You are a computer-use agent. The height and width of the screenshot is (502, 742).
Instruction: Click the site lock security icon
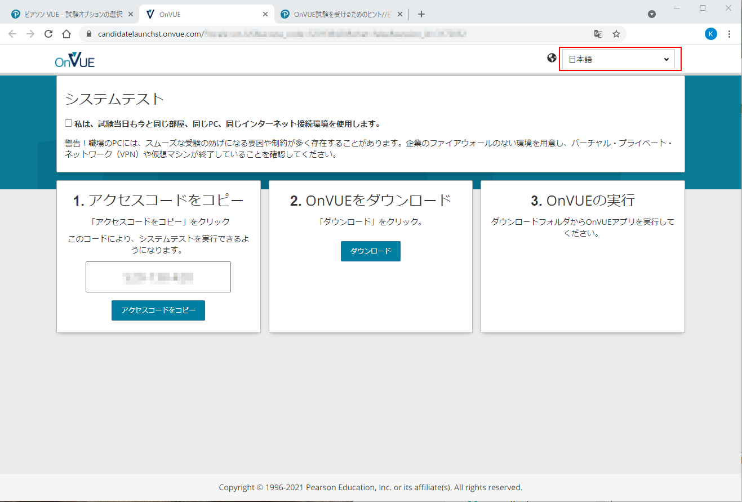tap(88, 34)
